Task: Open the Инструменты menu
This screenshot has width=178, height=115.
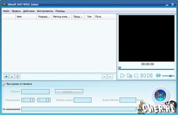Action: [x=45, y=11]
